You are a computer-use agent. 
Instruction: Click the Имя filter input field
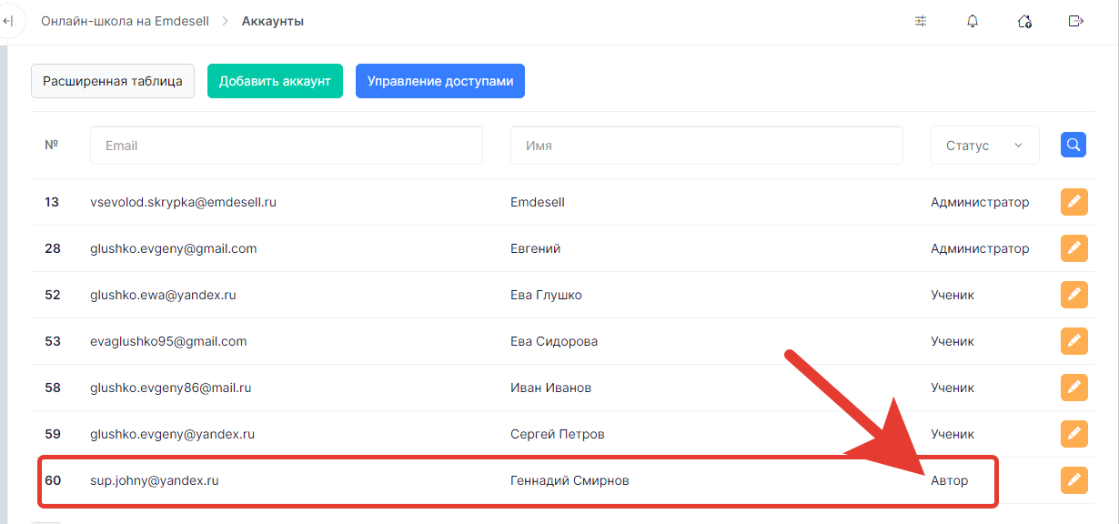(707, 146)
